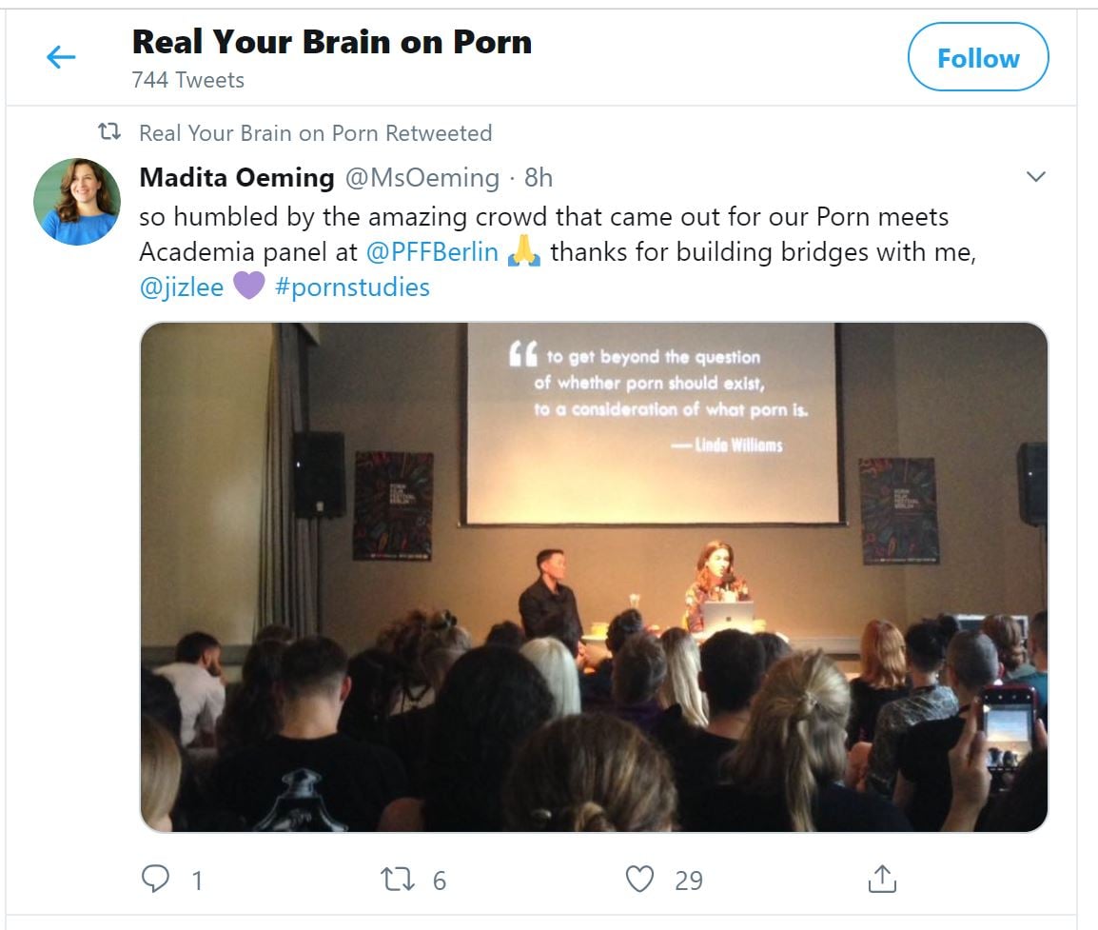Click the Retweeted notice text
The width and height of the screenshot is (1098, 930).
[x=315, y=133]
